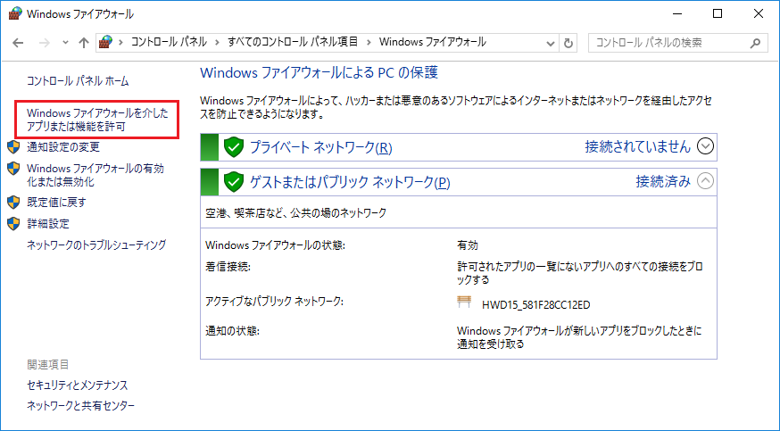Expand the プライベート ネットワーク section chevron
This screenshot has width=780, height=431.
coord(705,146)
